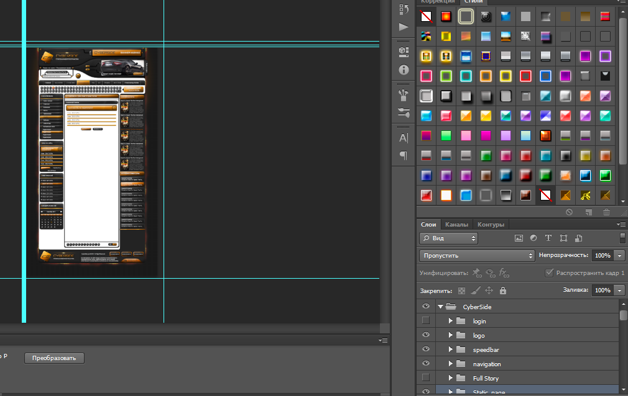Switch to the Каналы tab
The width and height of the screenshot is (628, 396).
(456, 225)
